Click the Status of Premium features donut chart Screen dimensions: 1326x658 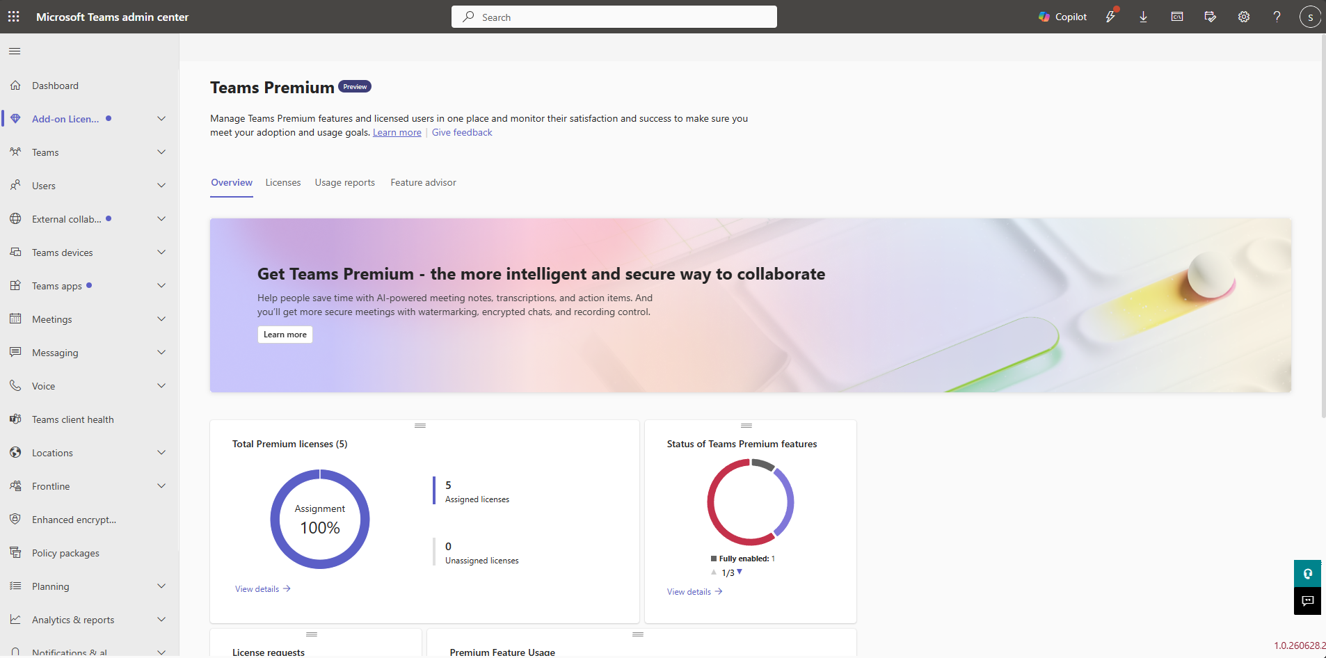pos(751,502)
